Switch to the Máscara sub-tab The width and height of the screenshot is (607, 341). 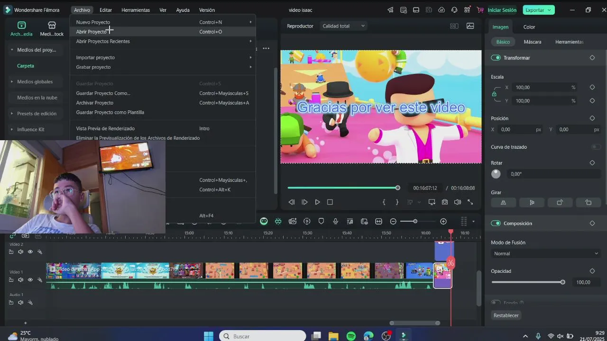533,42
